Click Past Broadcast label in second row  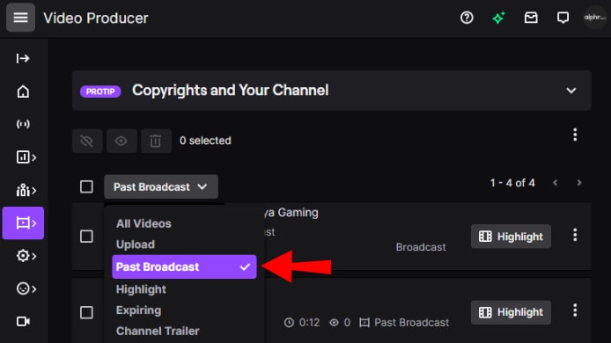[411, 323]
